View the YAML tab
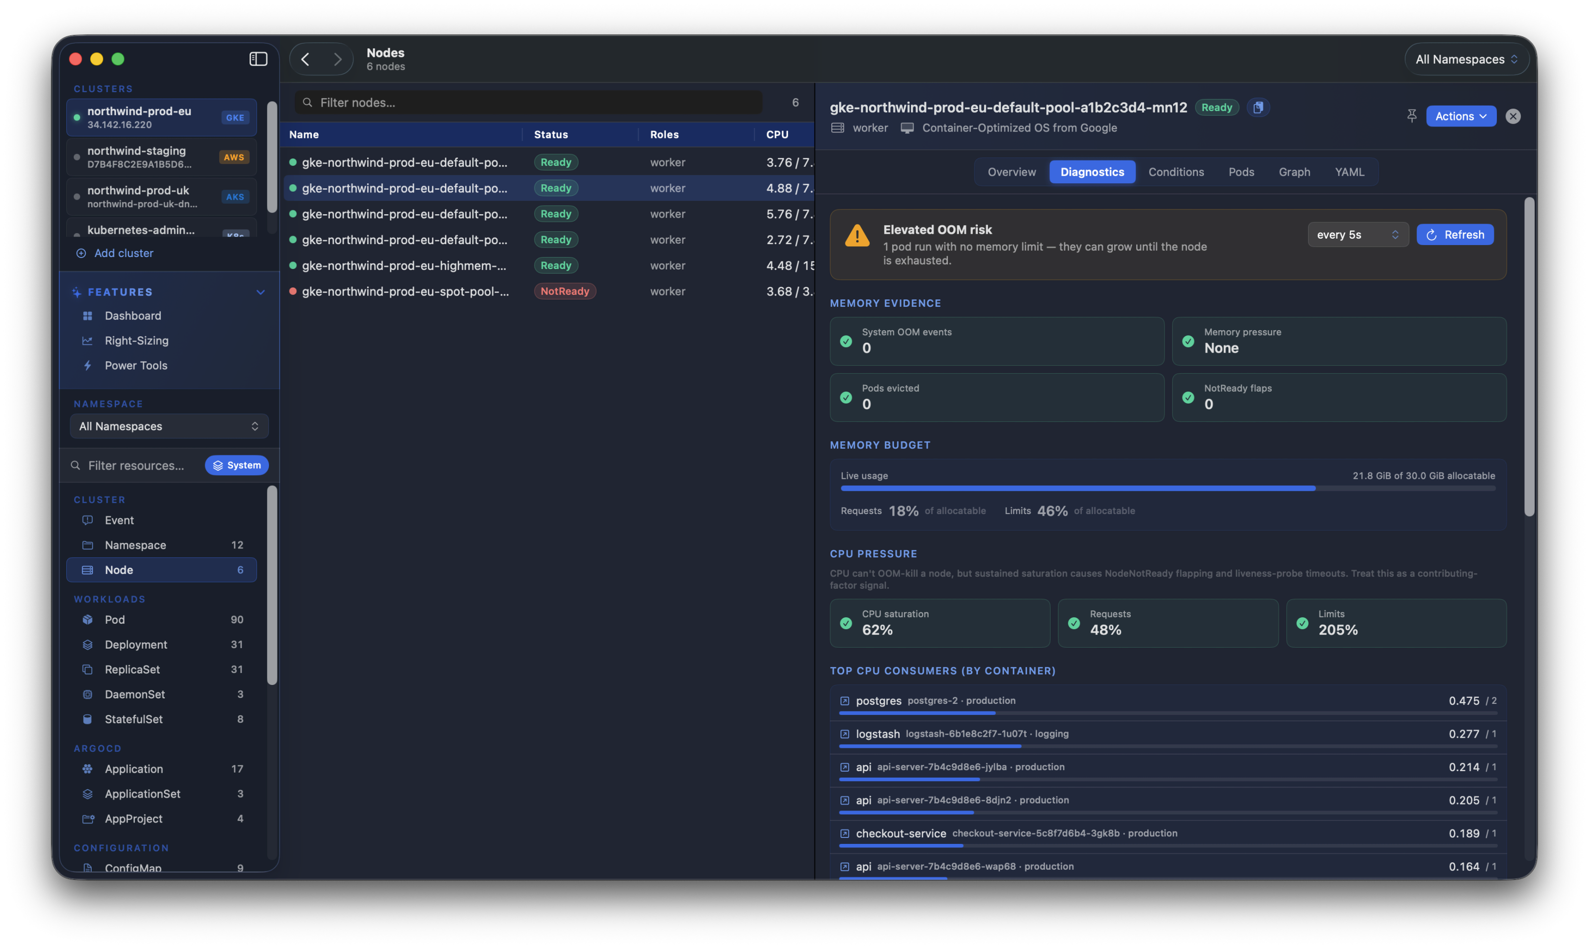 [x=1349, y=172]
